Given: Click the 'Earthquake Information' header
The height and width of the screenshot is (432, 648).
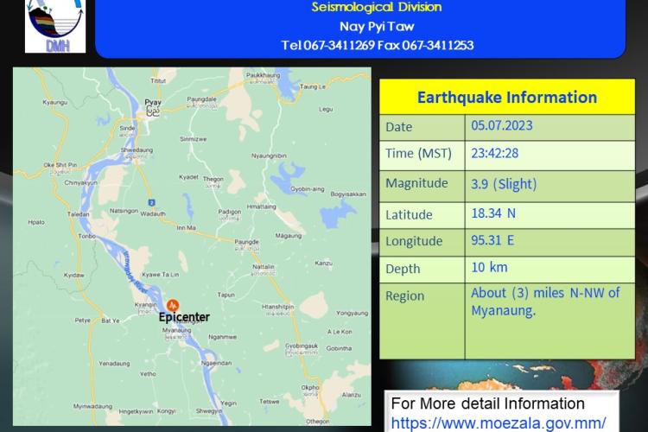Looking at the screenshot, I should tap(507, 98).
